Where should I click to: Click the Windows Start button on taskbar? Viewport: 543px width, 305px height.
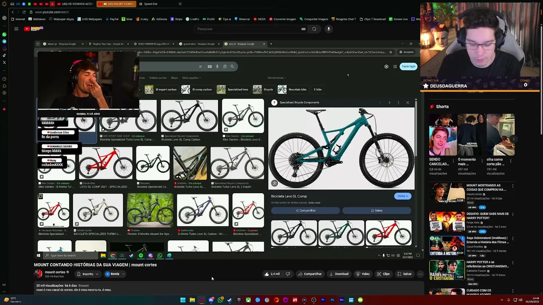pos(183,300)
